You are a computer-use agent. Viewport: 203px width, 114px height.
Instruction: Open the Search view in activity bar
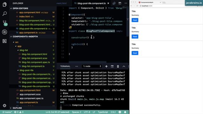tap(4, 14)
